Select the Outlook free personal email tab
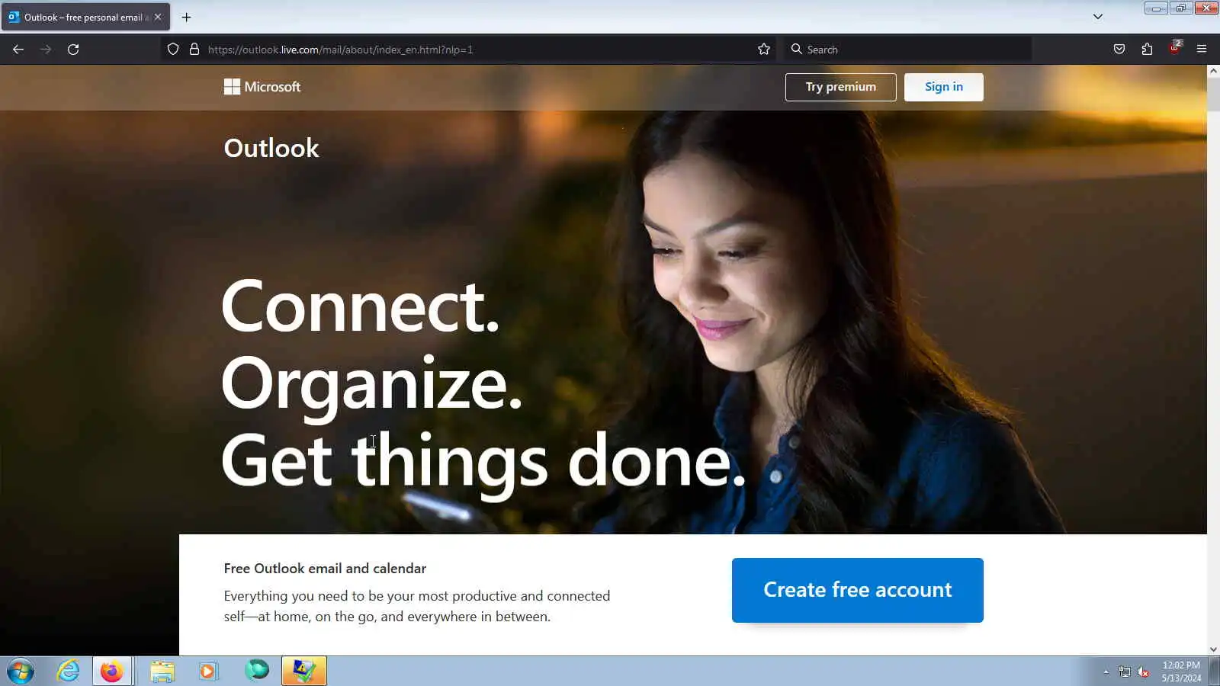The height and width of the screenshot is (686, 1220). [x=85, y=17]
